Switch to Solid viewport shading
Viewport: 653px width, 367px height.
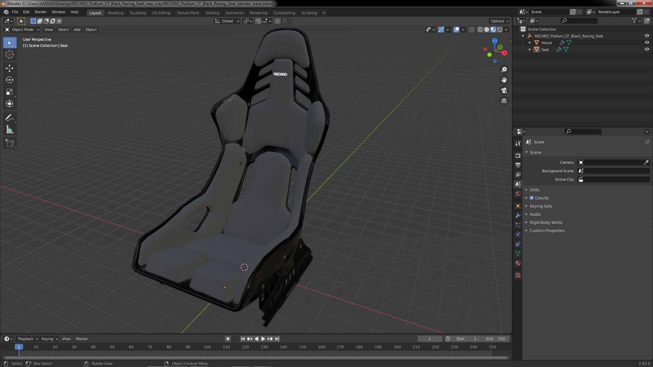coord(487,30)
